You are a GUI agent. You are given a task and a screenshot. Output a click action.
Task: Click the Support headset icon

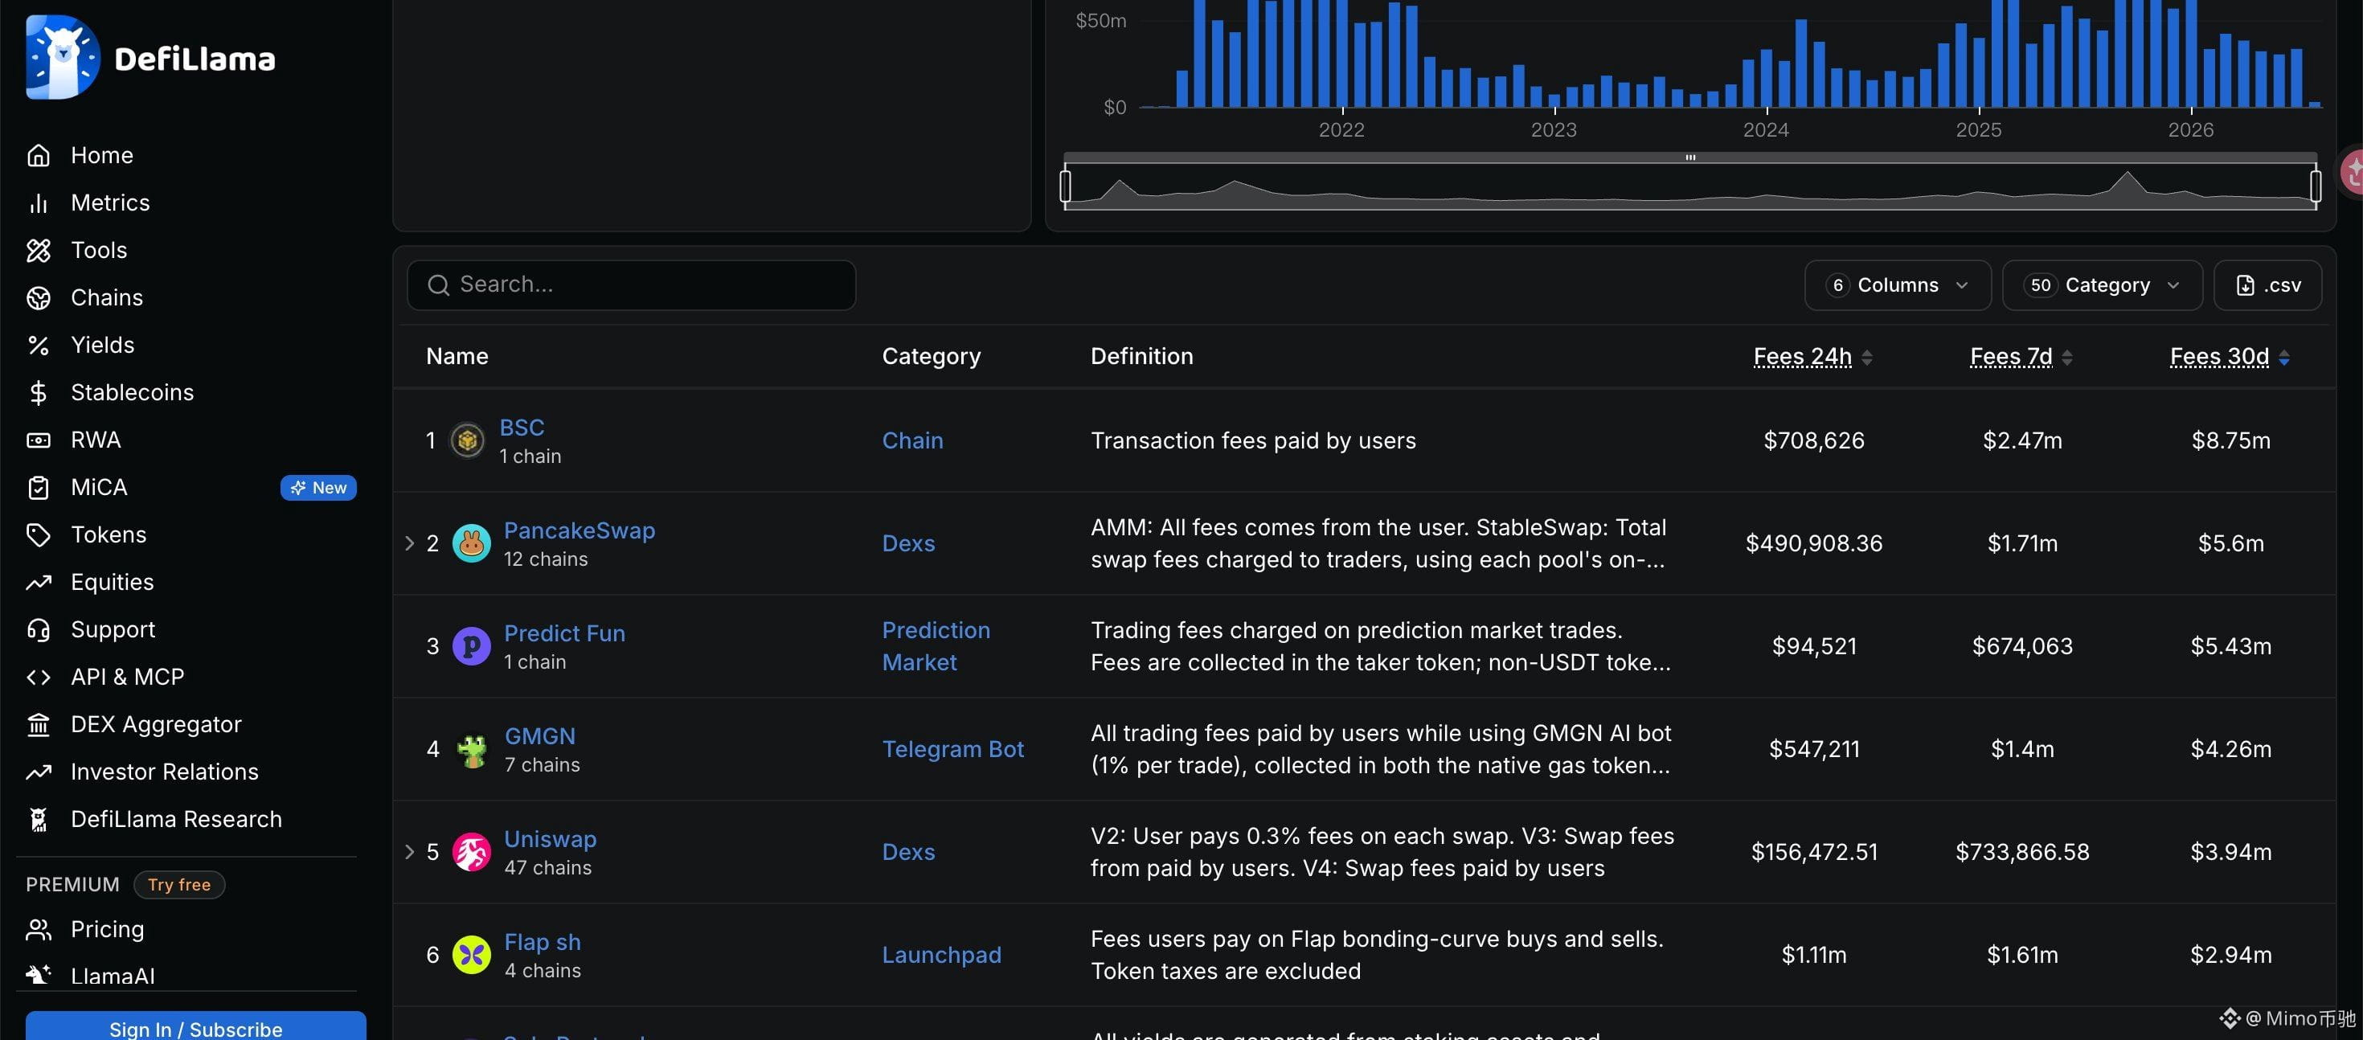(39, 630)
